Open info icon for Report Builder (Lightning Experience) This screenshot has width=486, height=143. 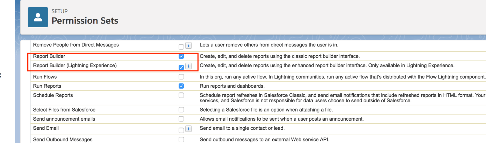point(189,66)
